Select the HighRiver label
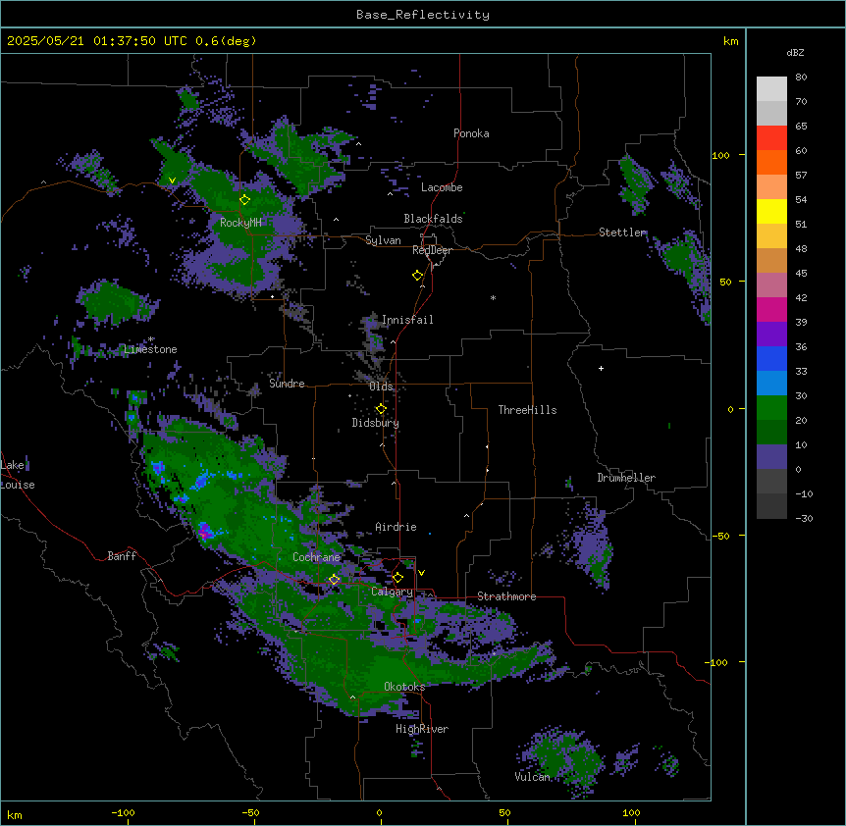Image resolution: width=846 pixels, height=826 pixels. 422,729
